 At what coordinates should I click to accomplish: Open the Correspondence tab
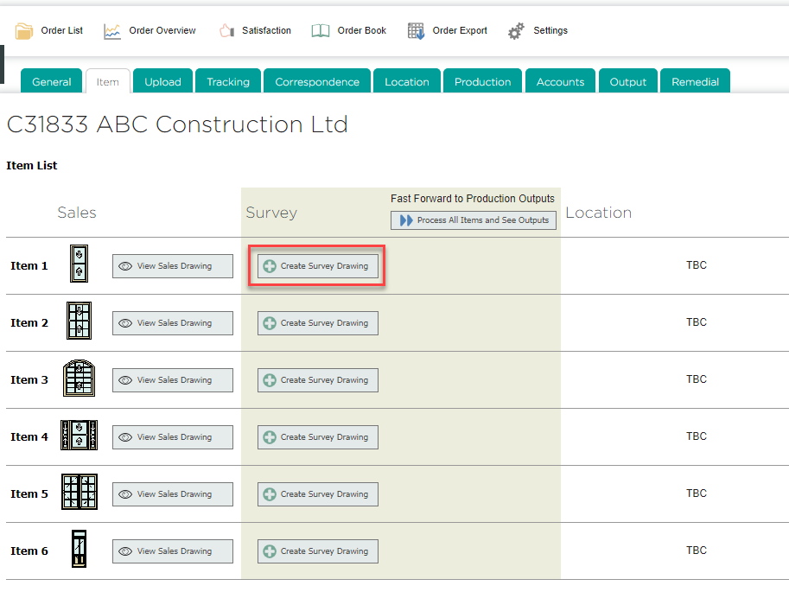[317, 81]
